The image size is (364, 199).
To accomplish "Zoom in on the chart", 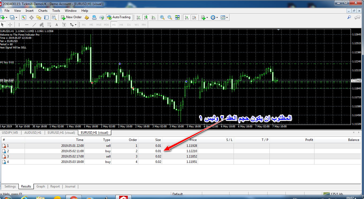I will click(x=162, y=17).
